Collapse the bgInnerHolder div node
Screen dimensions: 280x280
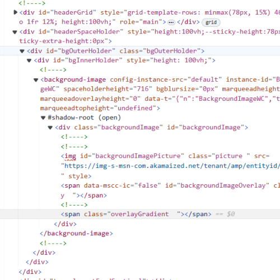tap(29, 60)
